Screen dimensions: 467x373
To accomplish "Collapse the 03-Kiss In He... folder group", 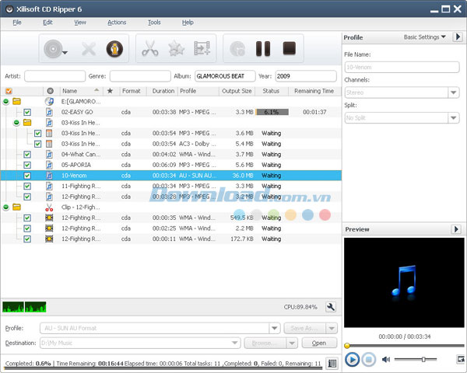I will point(17,123).
